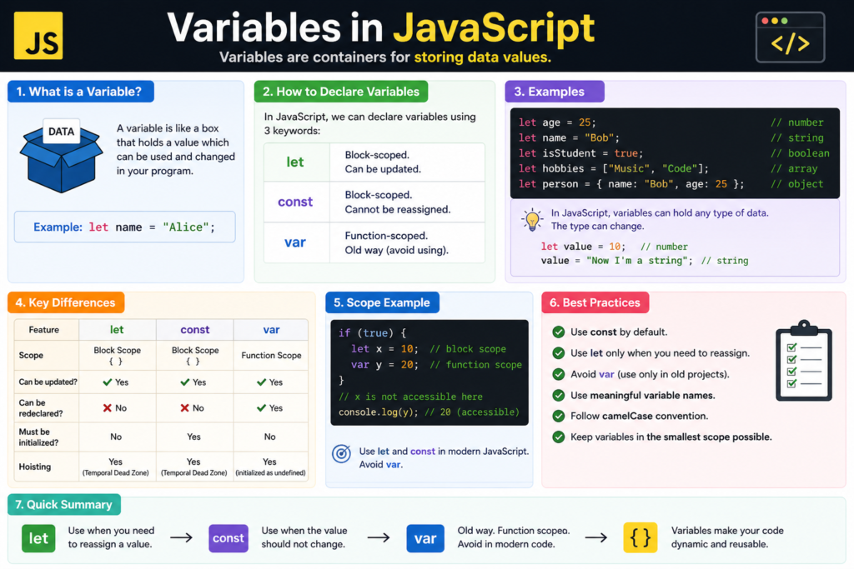854x569 pixels.
Task: Click the 'let isStudent = true;' code line
Action: click(580, 153)
